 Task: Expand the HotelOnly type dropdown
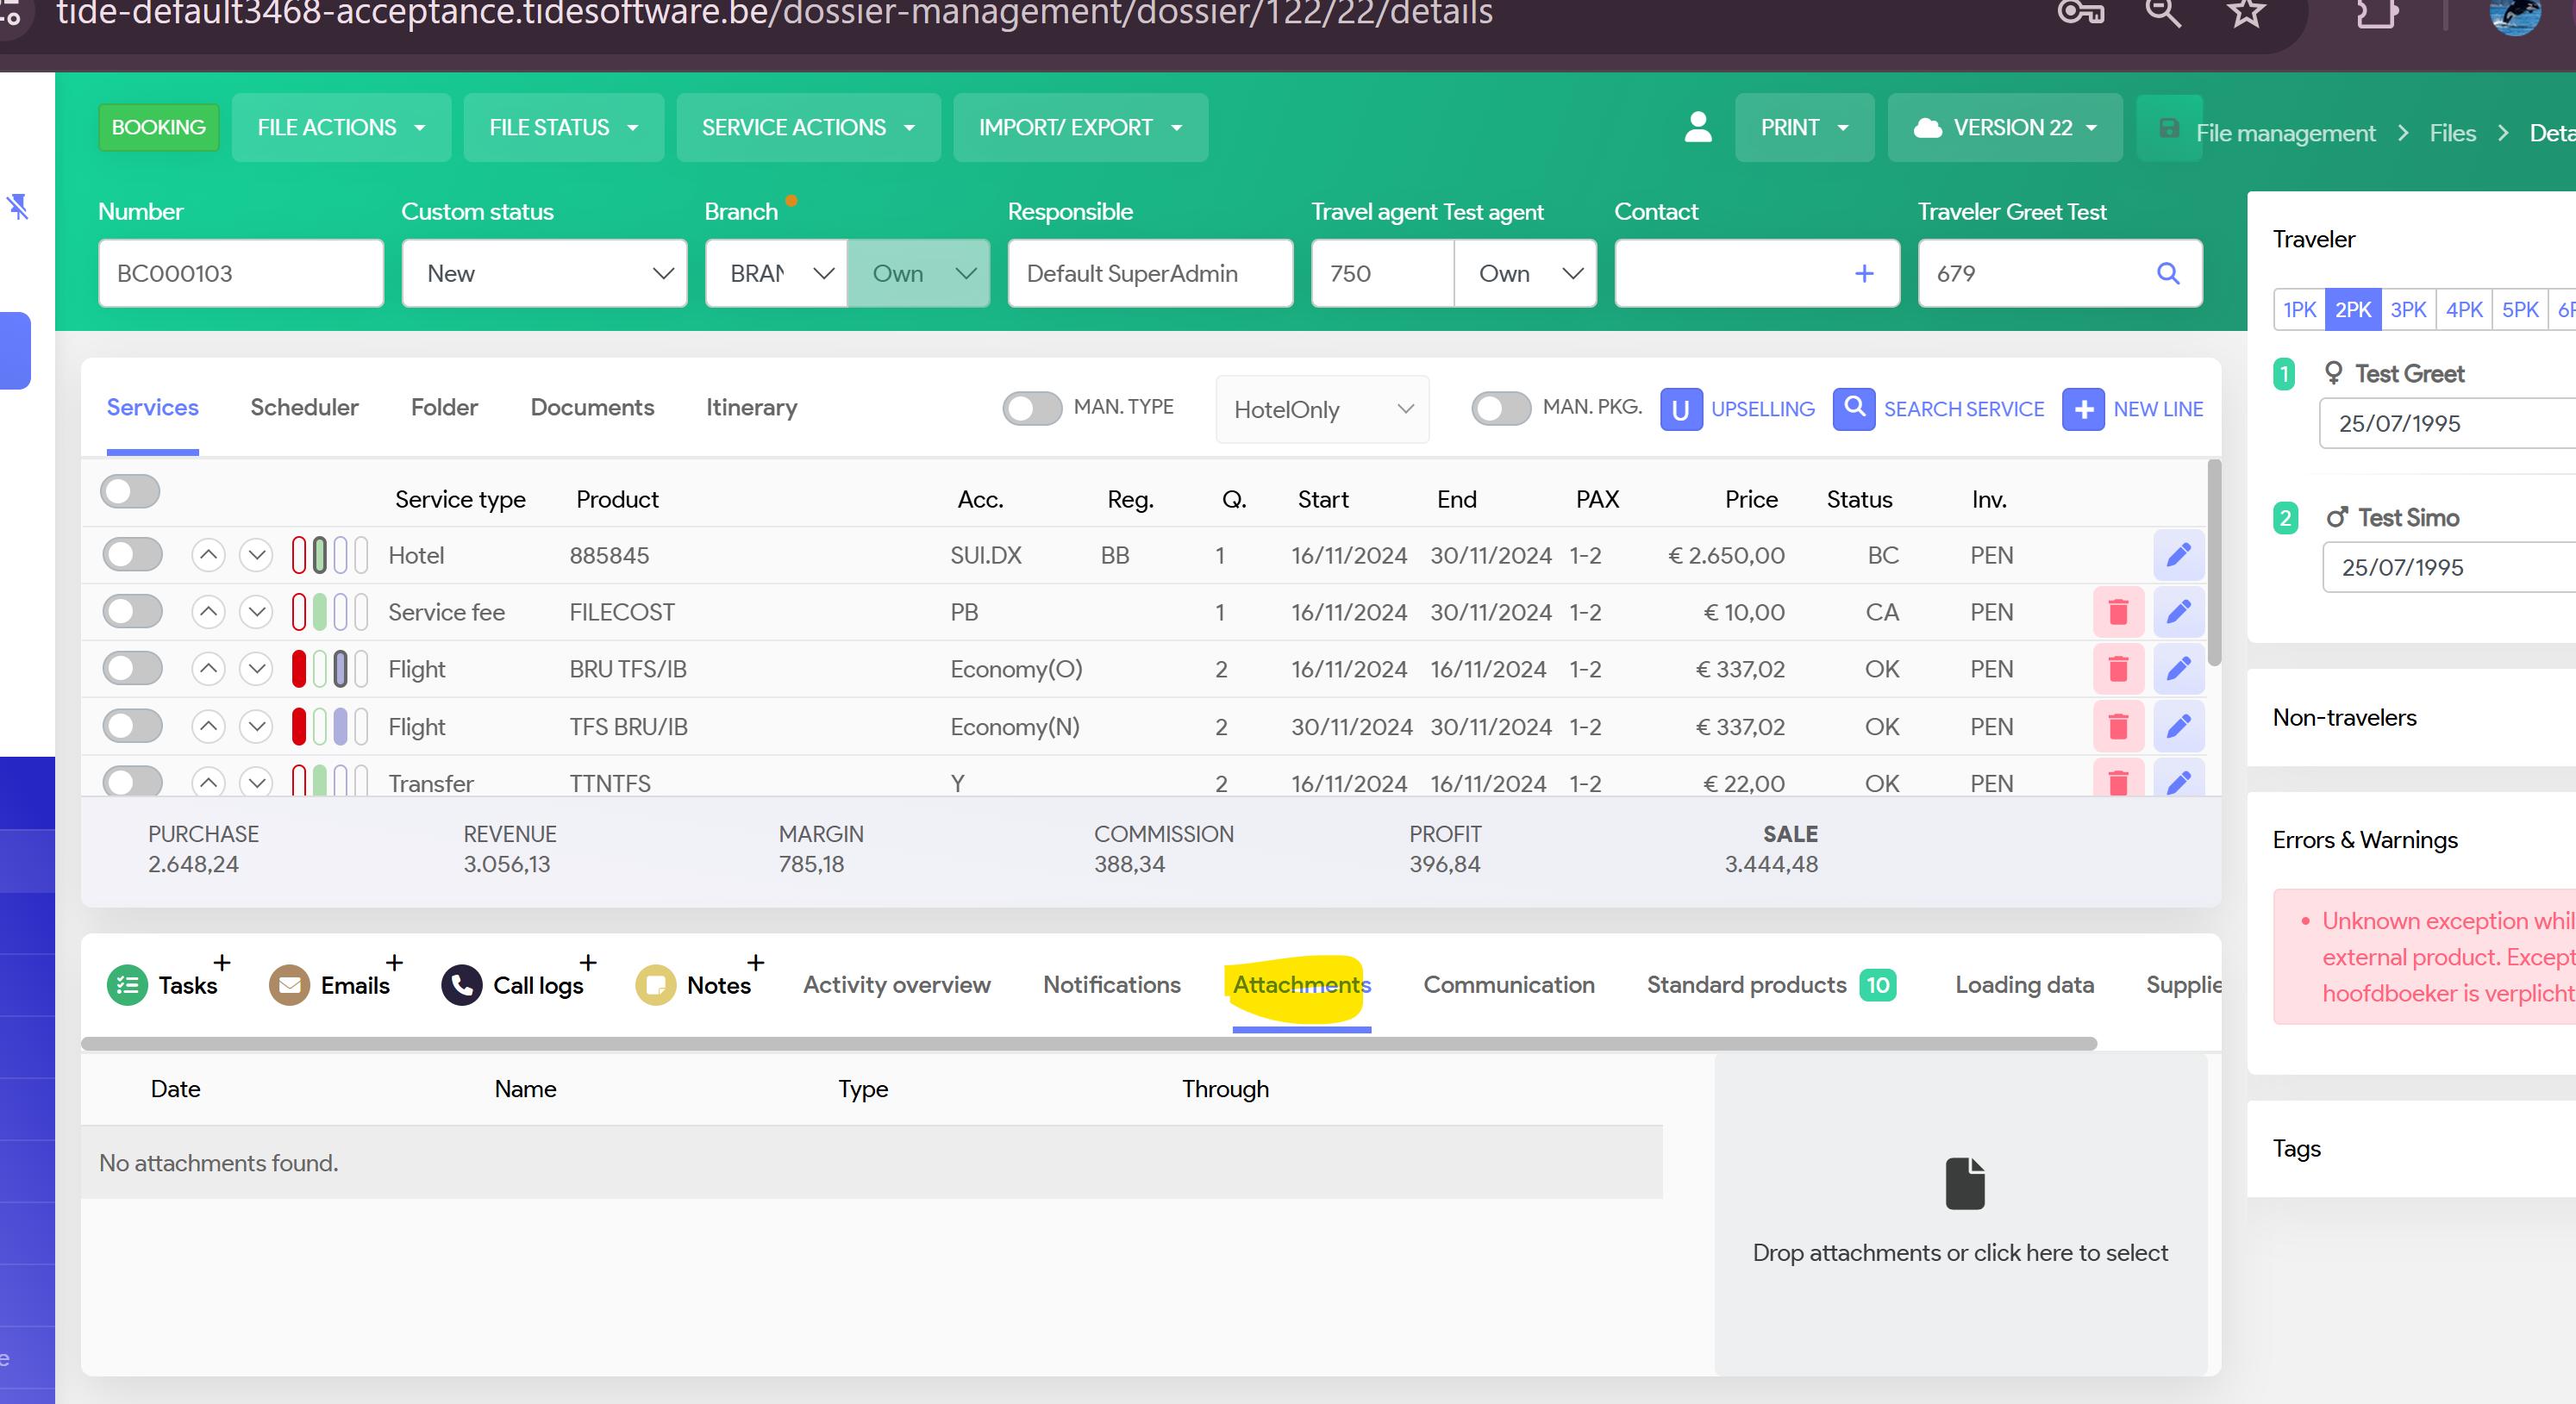1321,409
